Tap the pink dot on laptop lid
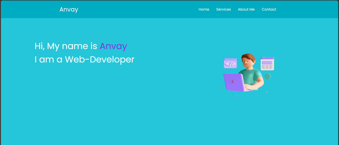The width and height of the screenshot is (339, 145). (233, 81)
